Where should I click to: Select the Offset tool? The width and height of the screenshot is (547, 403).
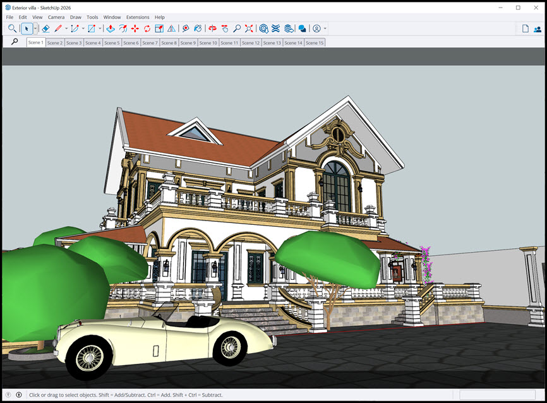(x=123, y=28)
